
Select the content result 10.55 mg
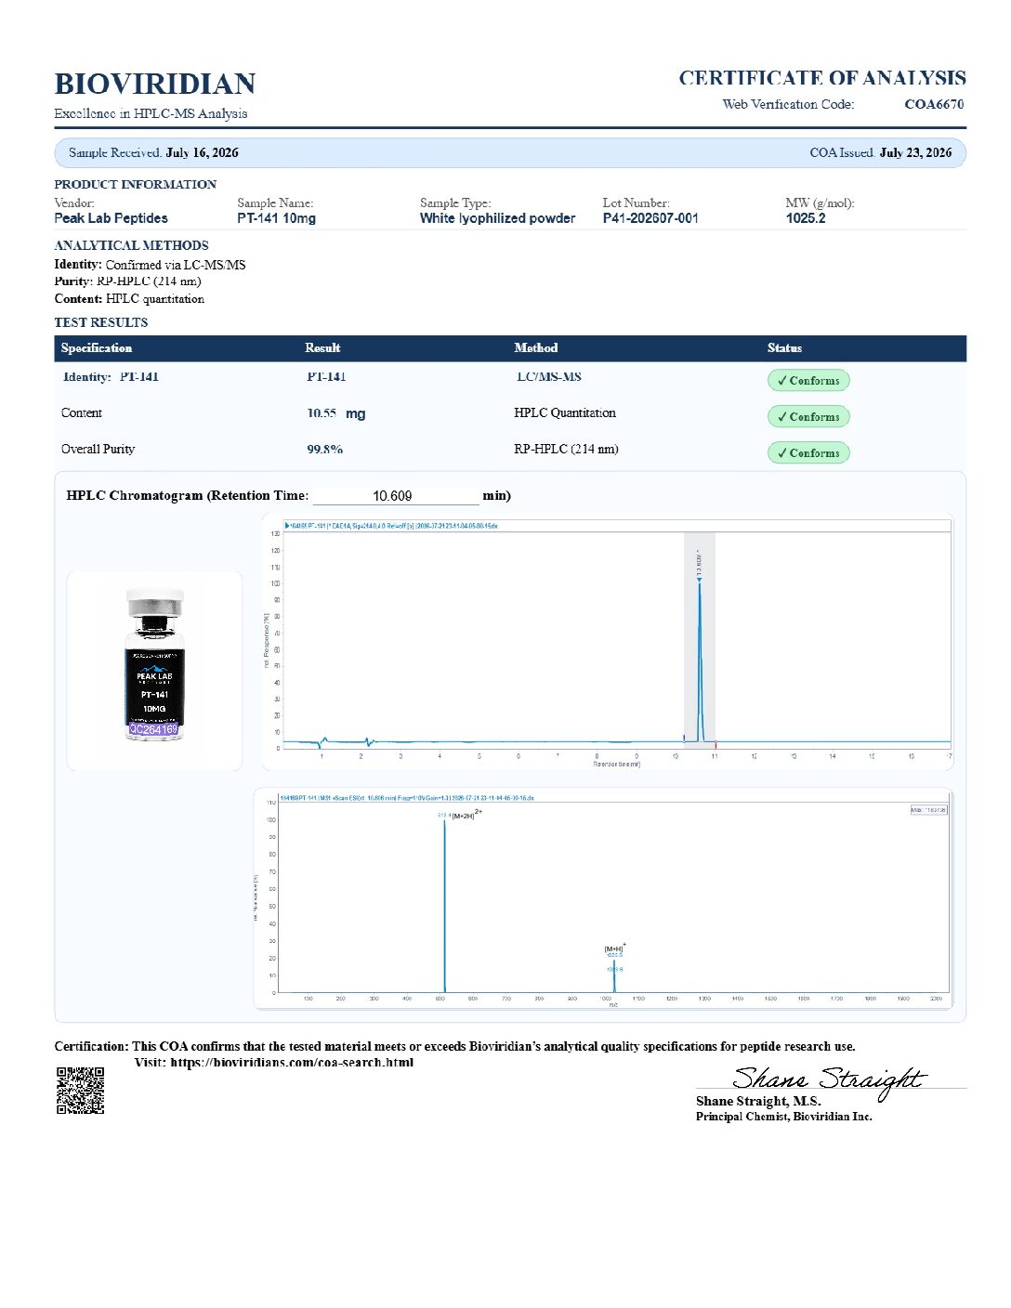336,413
